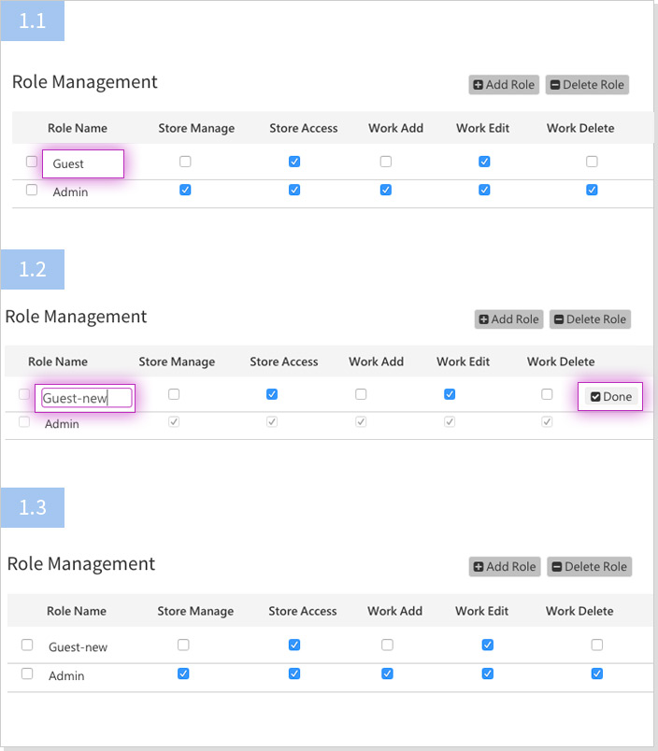Image resolution: width=658 pixels, height=751 pixels.
Task: Click the checkmark icon inside Done button
Action: pos(595,397)
